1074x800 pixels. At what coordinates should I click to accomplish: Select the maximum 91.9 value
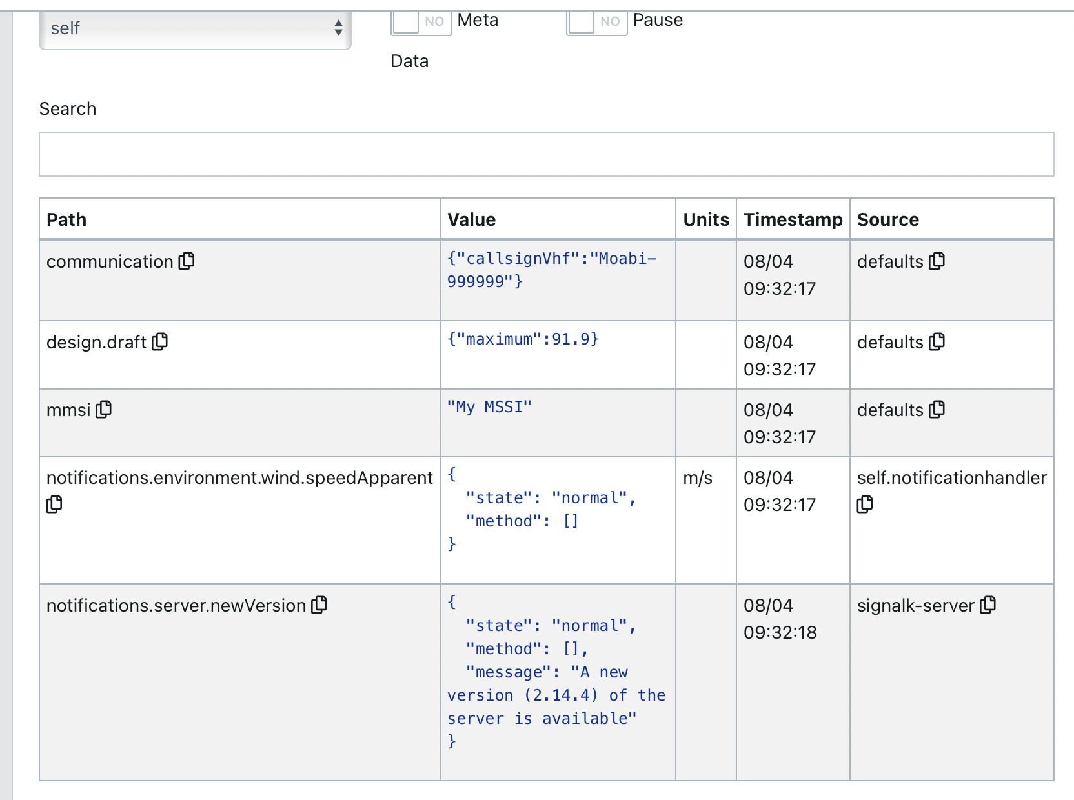click(523, 339)
